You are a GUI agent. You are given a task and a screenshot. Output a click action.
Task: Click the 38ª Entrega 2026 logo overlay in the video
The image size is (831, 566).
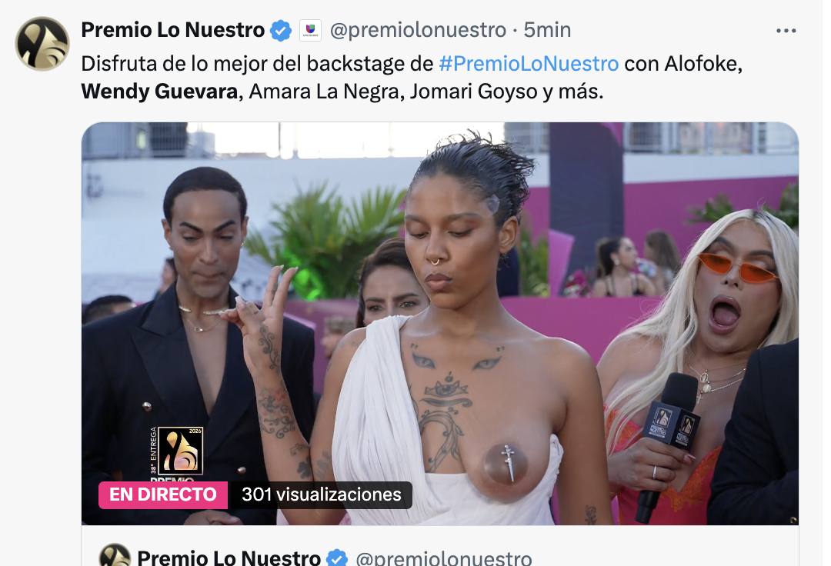pyautogui.click(x=176, y=453)
